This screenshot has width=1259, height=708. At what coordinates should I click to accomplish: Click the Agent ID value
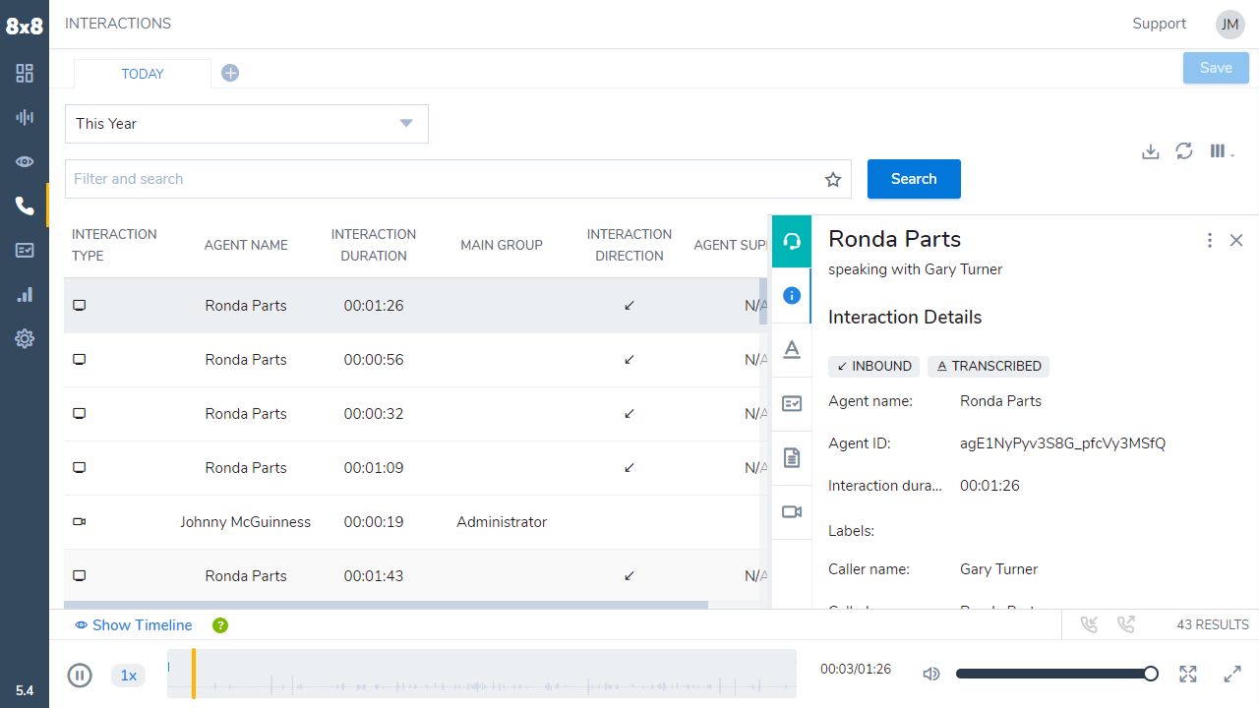[1062, 443]
